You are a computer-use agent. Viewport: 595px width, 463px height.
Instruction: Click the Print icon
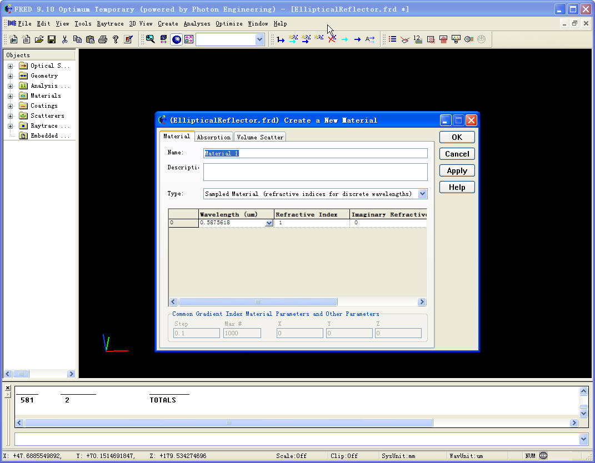point(102,39)
